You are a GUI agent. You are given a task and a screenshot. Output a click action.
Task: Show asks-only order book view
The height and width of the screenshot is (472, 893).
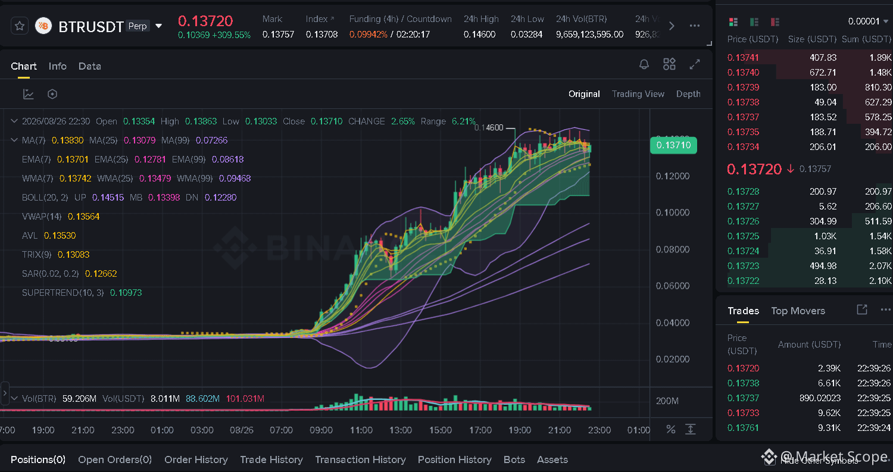(775, 22)
